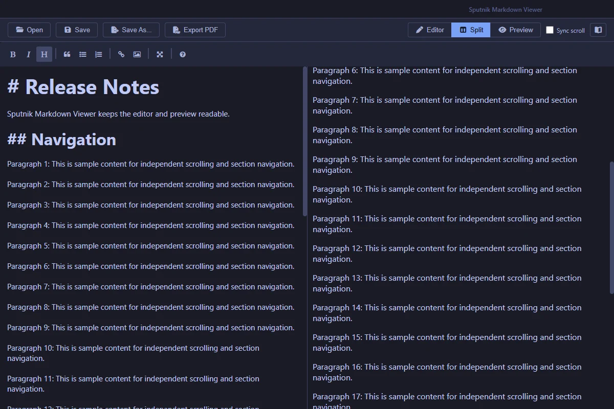Click Paragraph 4 line in the editor
The height and width of the screenshot is (409, 614).
point(151,225)
